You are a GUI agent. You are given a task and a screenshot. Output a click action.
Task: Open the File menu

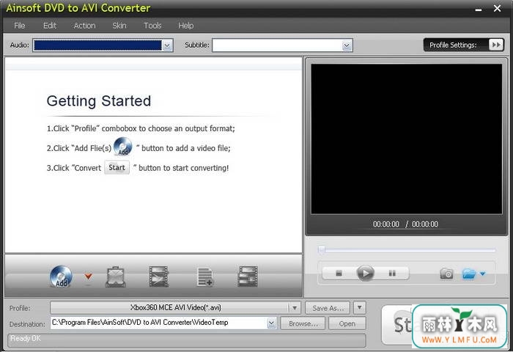19,26
